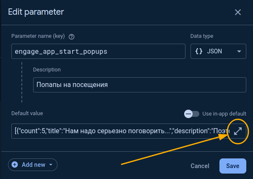Image resolution: width=253 pixels, height=179 pixels.
Task: Select the JSON text in Data type
Action: (214, 51)
